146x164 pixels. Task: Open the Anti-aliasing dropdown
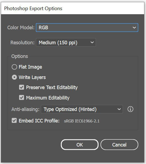pyautogui.click(x=82, y=109)
